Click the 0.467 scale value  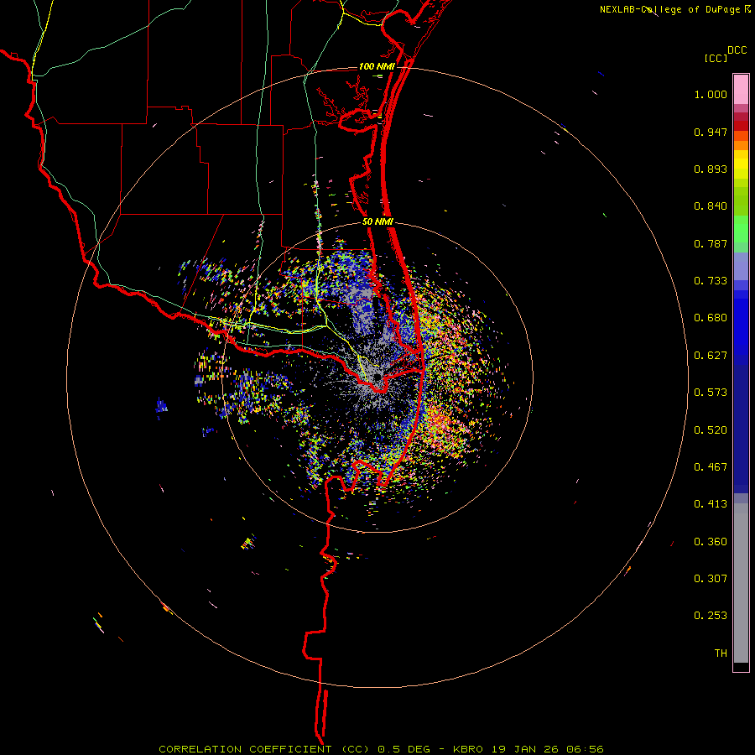click(711, 467)
